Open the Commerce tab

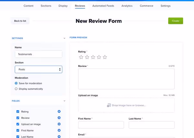tap(146, 6)
